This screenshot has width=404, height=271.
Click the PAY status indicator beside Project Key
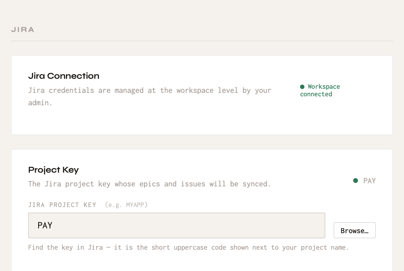click(364, 181)
